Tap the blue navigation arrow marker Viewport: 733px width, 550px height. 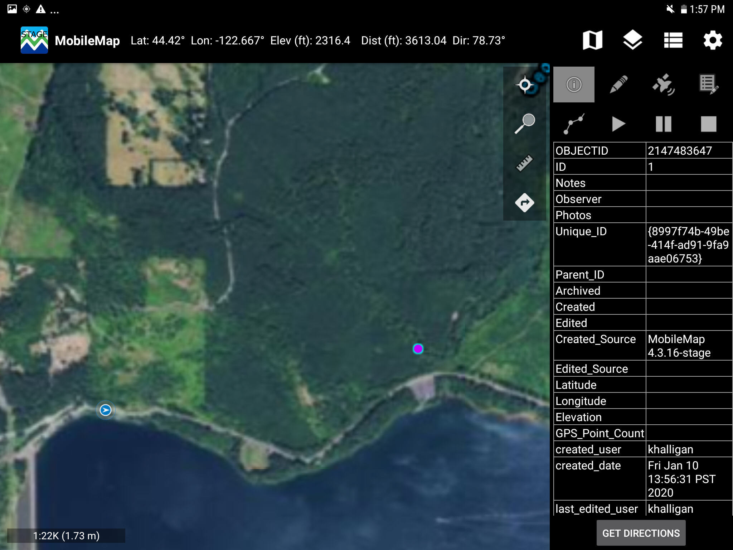pos(106,410)
